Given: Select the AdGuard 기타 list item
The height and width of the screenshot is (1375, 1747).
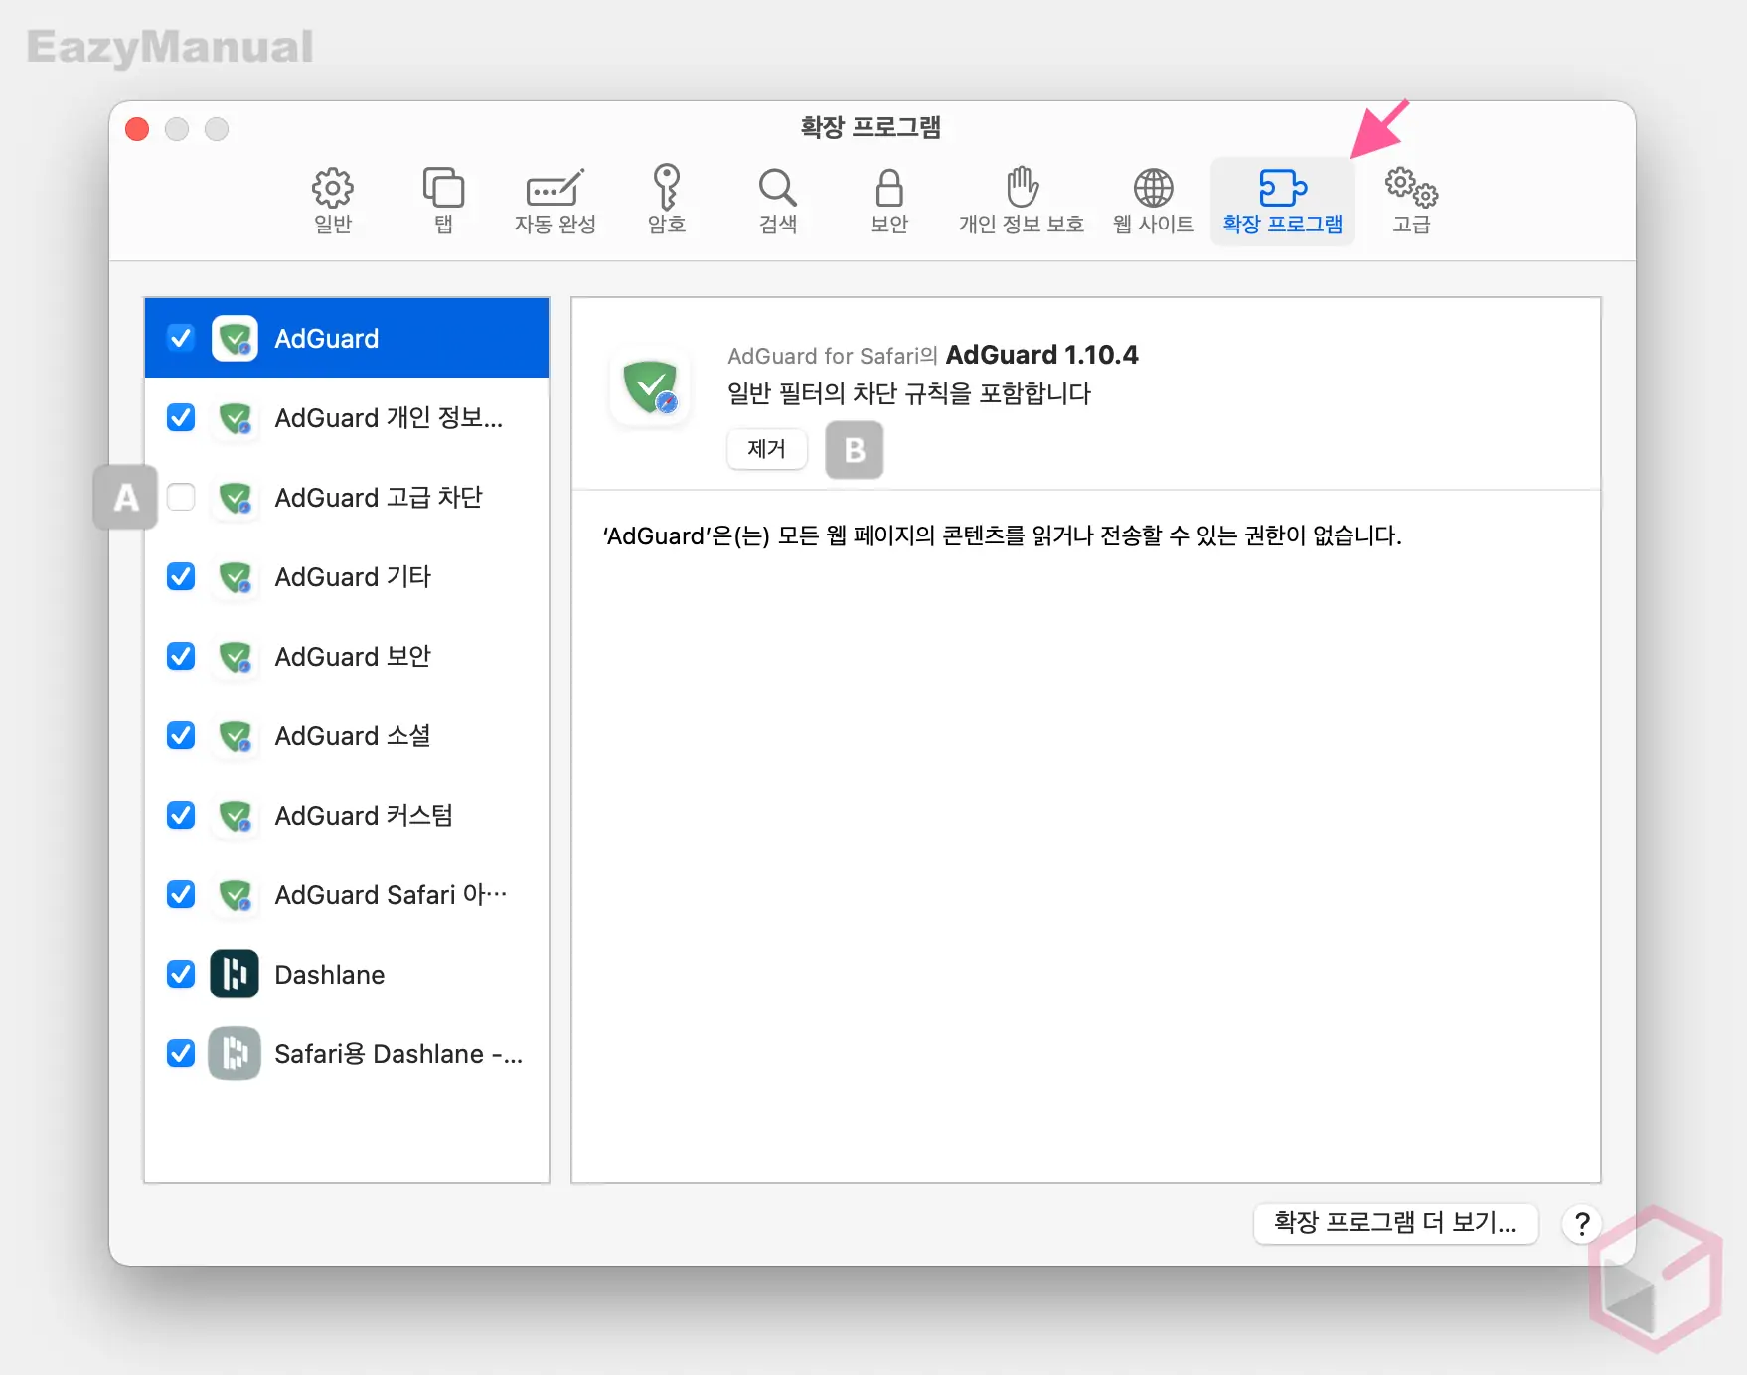Looking at the screenshot, I should (347, 577).
